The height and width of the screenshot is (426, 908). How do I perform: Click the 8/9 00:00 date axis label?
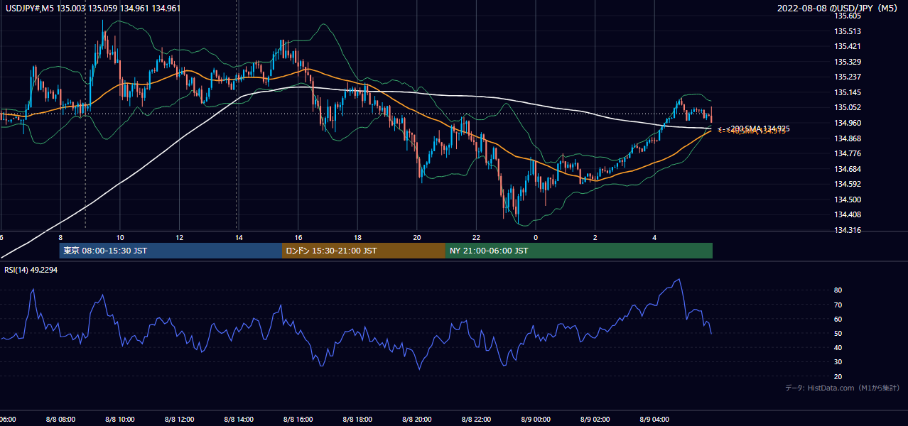pos(536,420)
